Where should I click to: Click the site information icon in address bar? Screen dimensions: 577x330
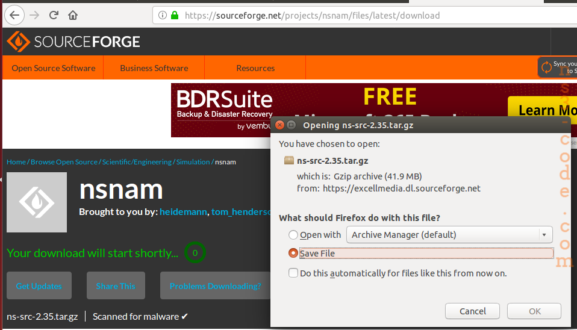162,15
